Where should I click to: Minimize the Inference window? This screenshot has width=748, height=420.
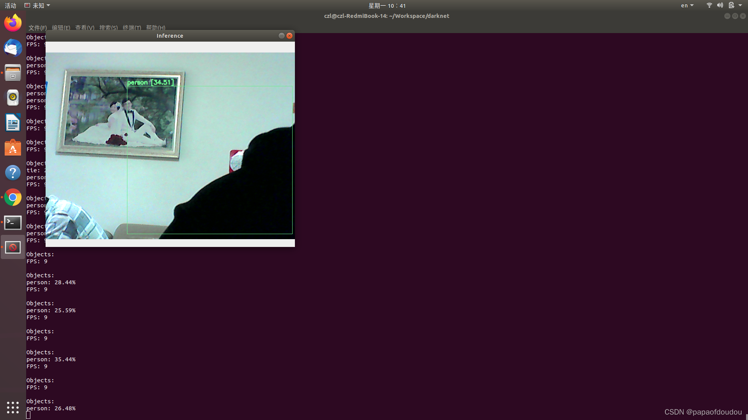[281, 36]
